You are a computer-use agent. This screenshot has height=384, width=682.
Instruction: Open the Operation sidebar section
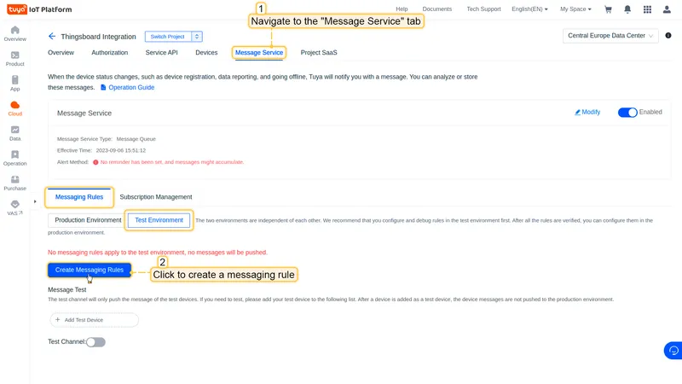click(14, 158)
